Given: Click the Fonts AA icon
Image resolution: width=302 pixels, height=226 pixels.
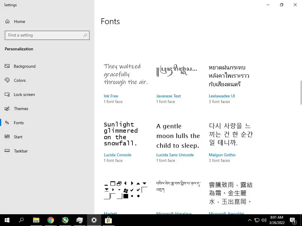Looking at the screenshot, I should [x=7, y=123].
